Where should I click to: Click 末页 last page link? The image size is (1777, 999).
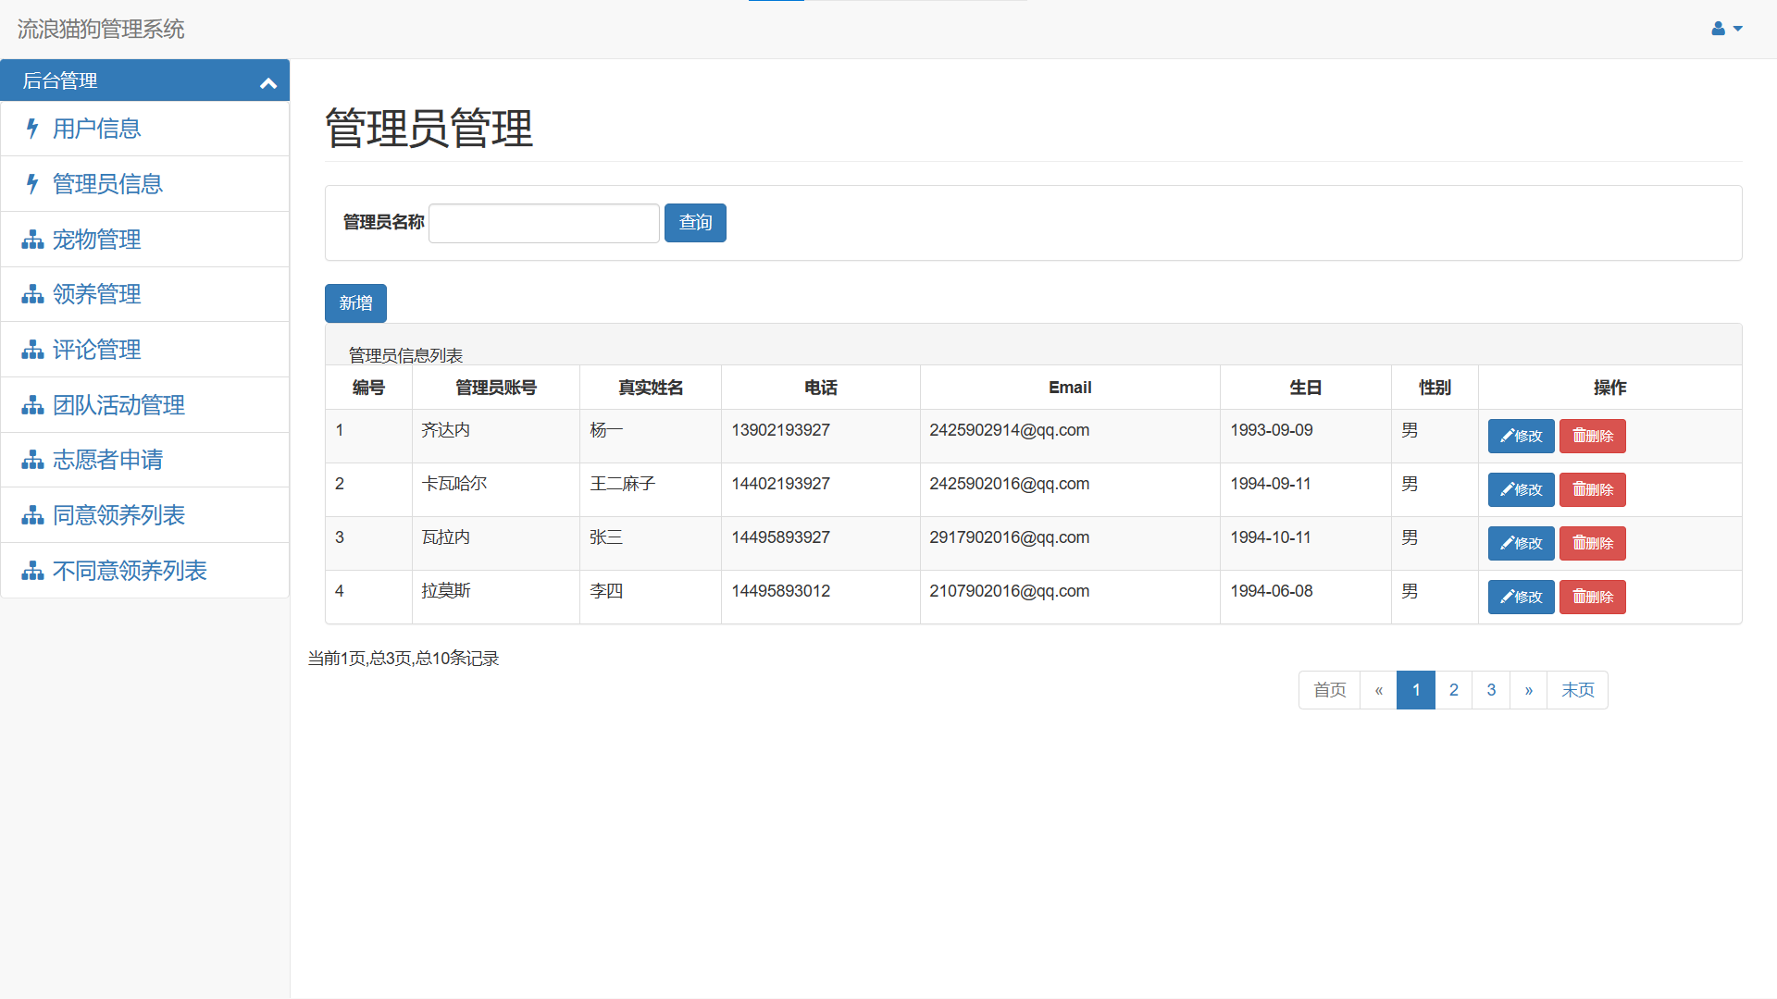(1577, 690)
